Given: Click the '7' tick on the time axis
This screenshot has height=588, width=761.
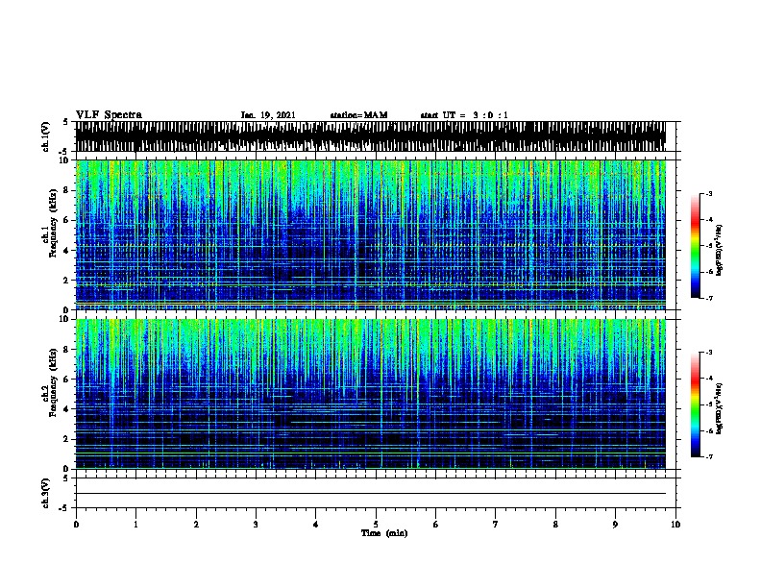Looking at the screenshot, I should pos(496,525).
